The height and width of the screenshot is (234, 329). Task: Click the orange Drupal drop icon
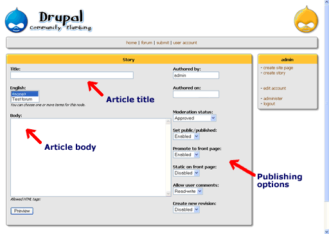pos(306,19)
